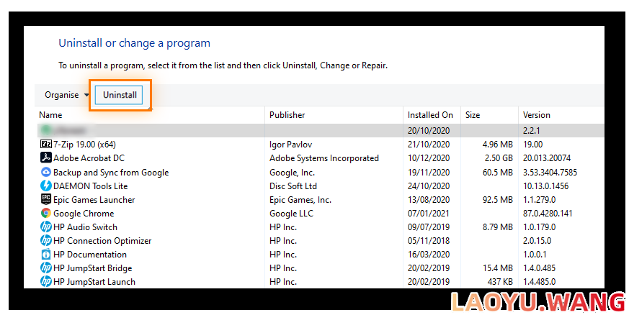Click publisher Google, Inc.
This screenshot has width=629, height=315.
(292, 173)
